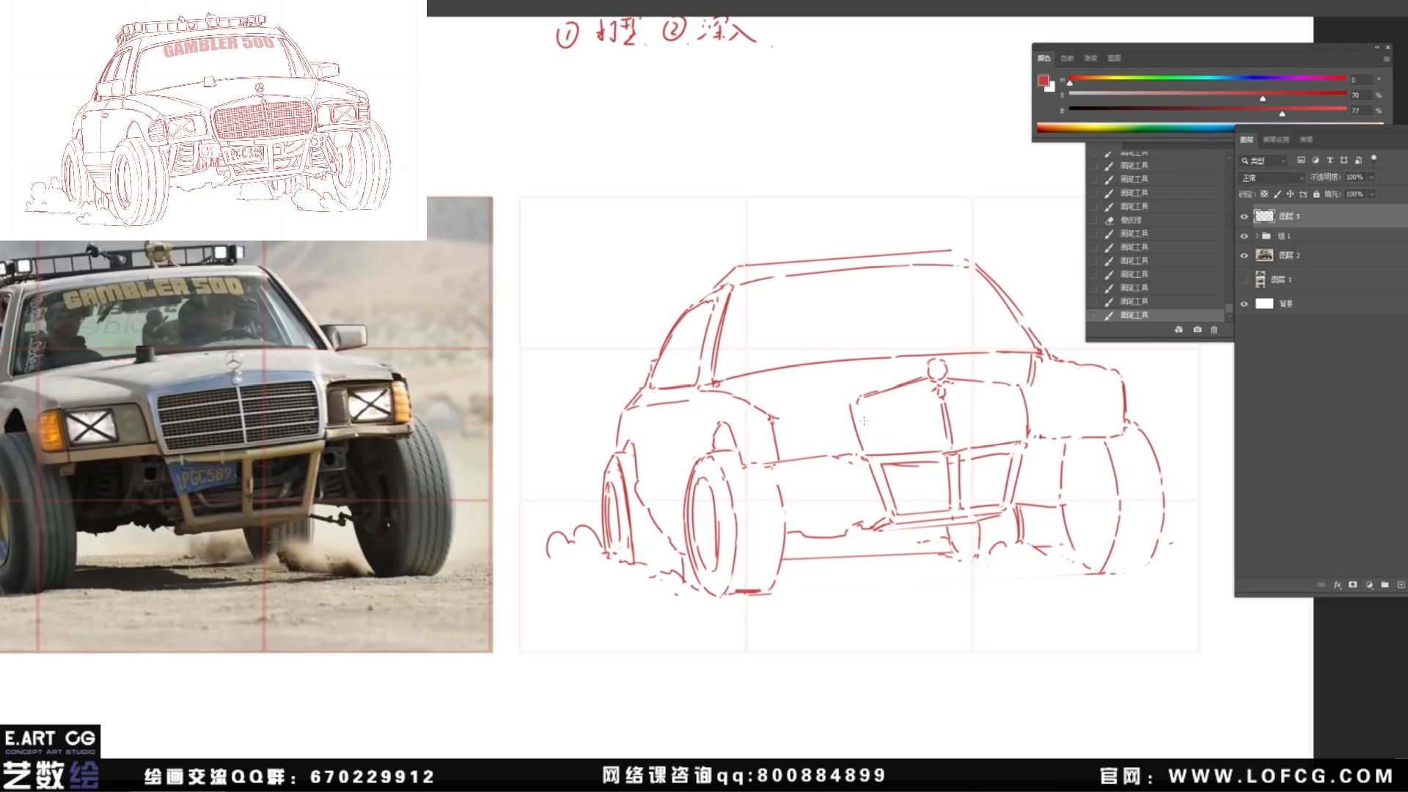
Task: Lock image pixels brush icon
Action: pyautogui.click(x=1277, y=194)
